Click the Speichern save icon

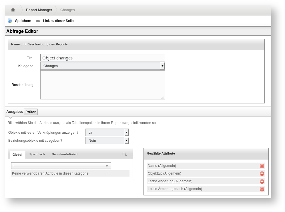(x=10, y=21)
